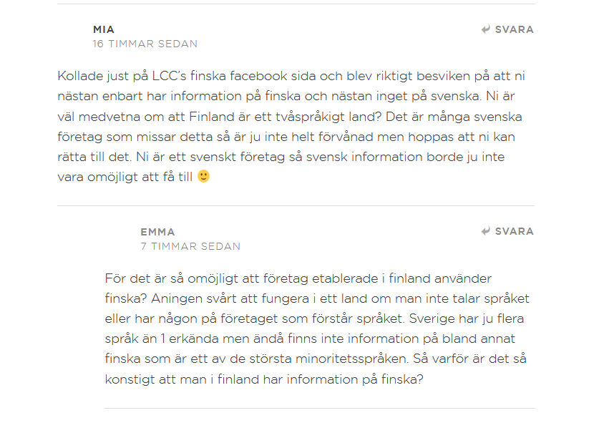Click the word "tvåspråkigt" in Mia's comment
The image size is (614, 423).
(308, 117)
